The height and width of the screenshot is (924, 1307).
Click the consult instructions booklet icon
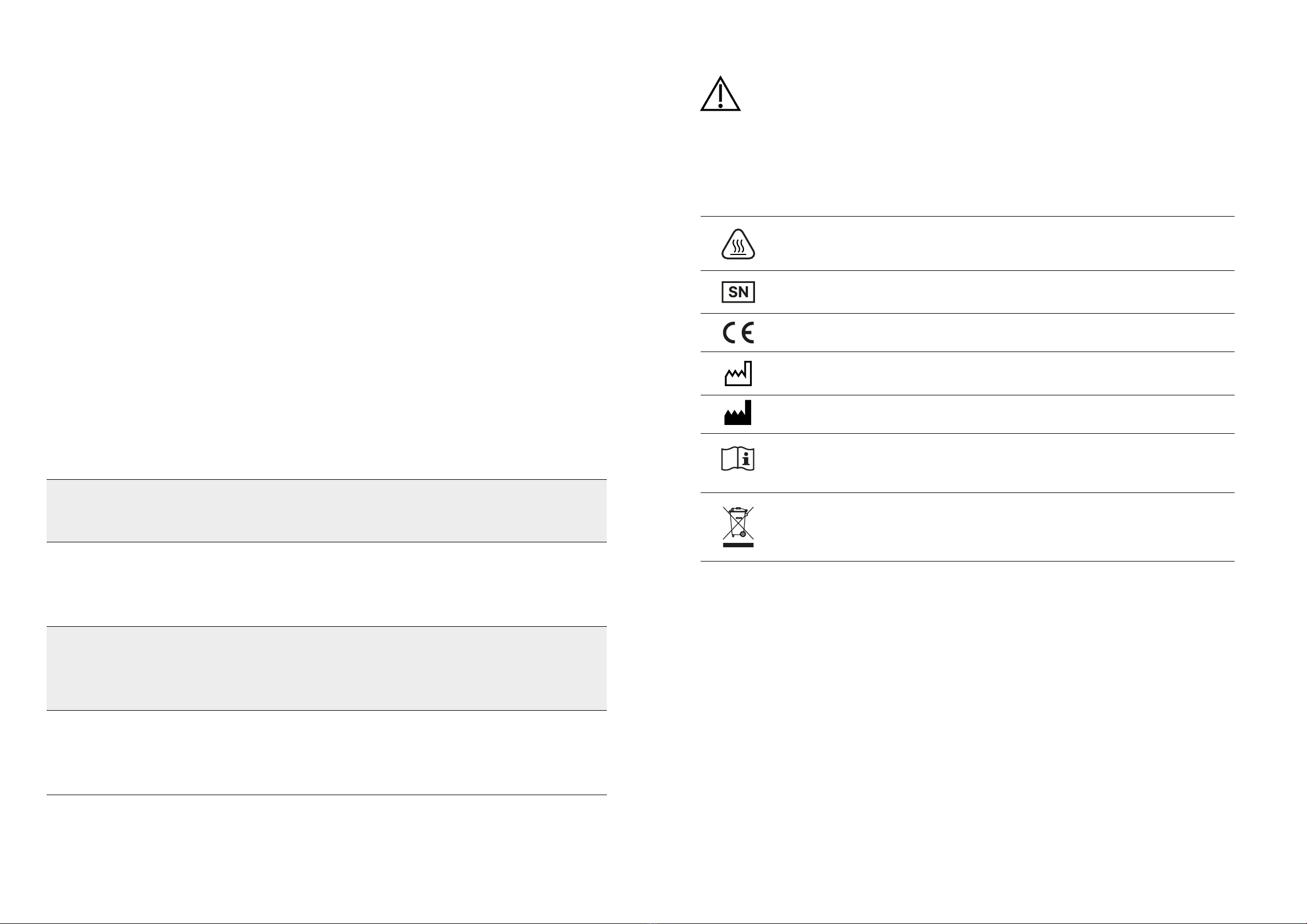coord(738,458)
